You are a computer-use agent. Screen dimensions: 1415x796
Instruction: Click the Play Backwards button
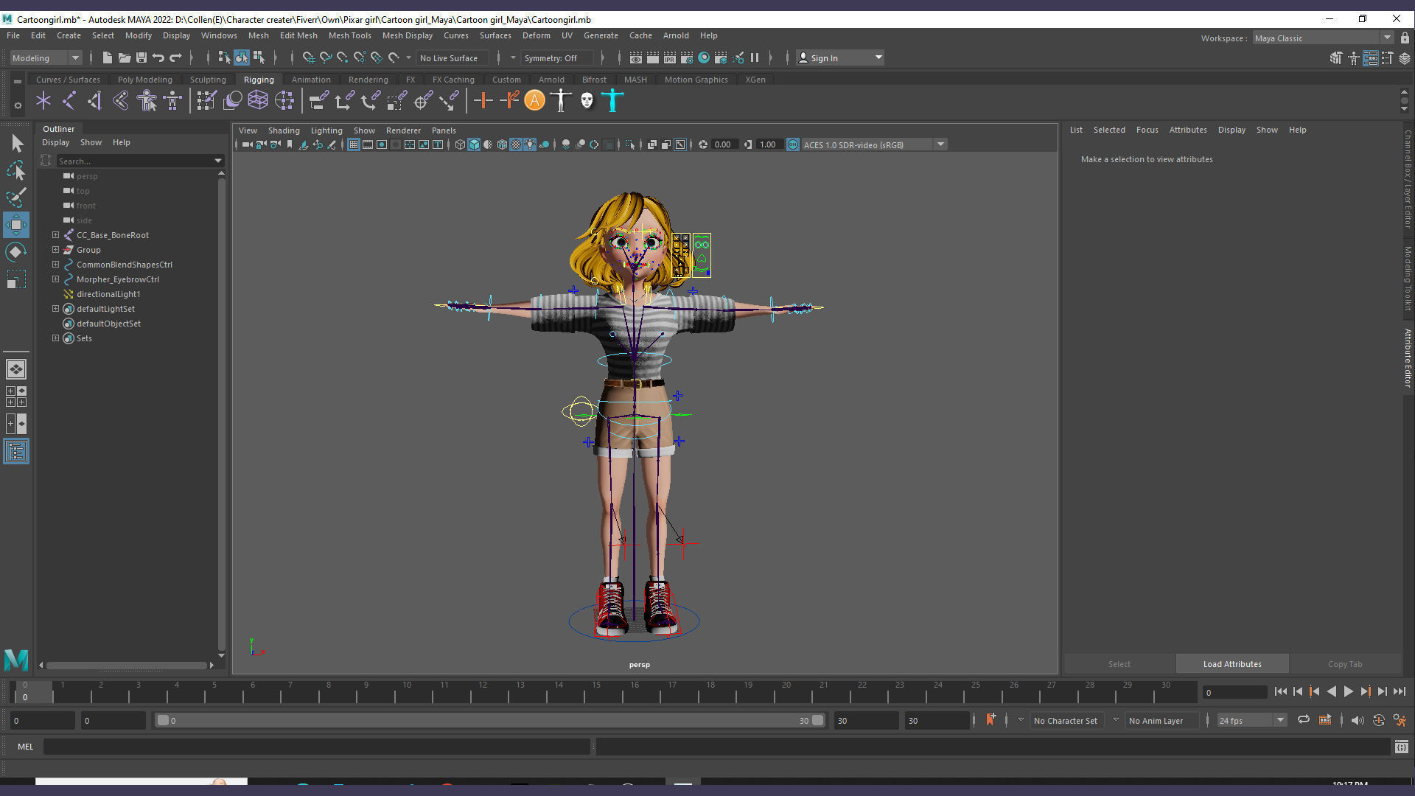(1331, 691)
